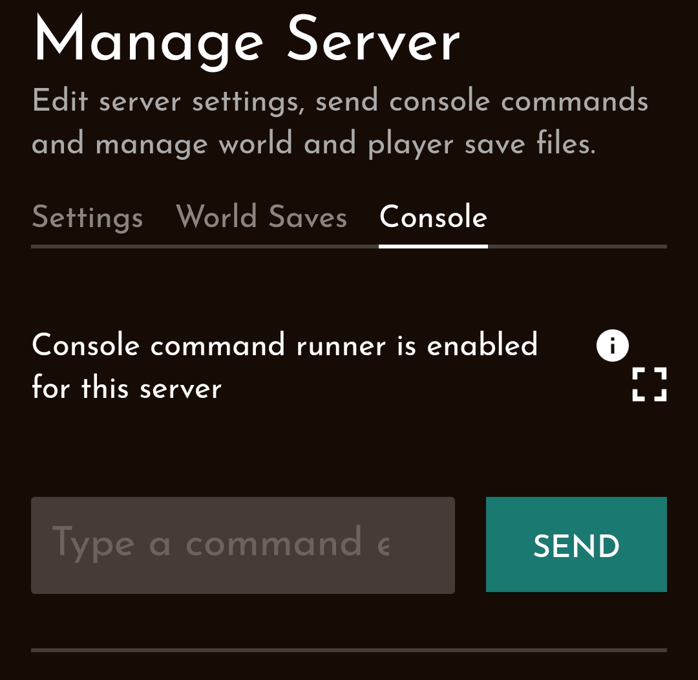
Task: Tap the four-corner bracket fullscreen symbol
Action: [x=649, y=384]
